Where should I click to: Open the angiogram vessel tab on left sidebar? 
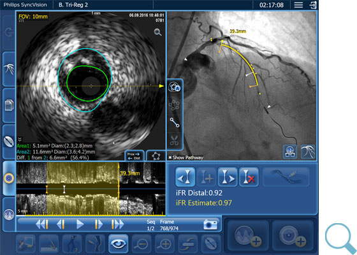coord(9,69)
